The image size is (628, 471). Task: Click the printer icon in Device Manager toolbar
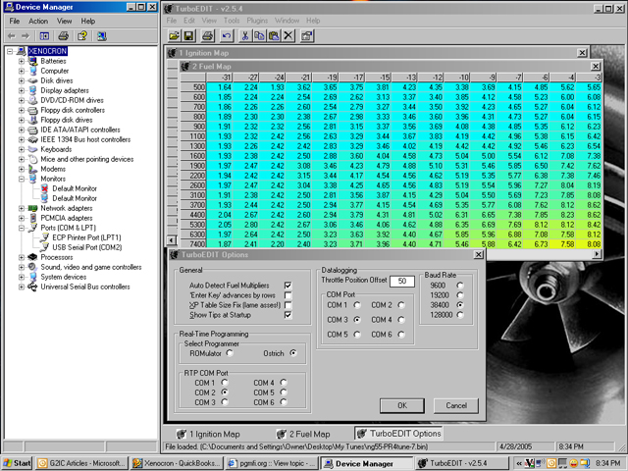tap(63, 36)
